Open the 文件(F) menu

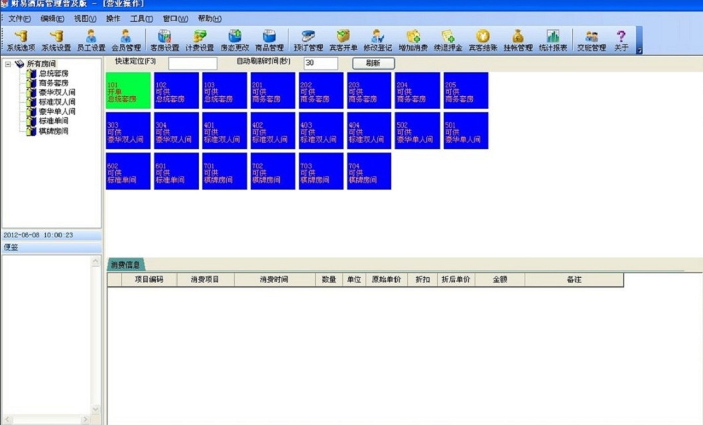(19, 19)
